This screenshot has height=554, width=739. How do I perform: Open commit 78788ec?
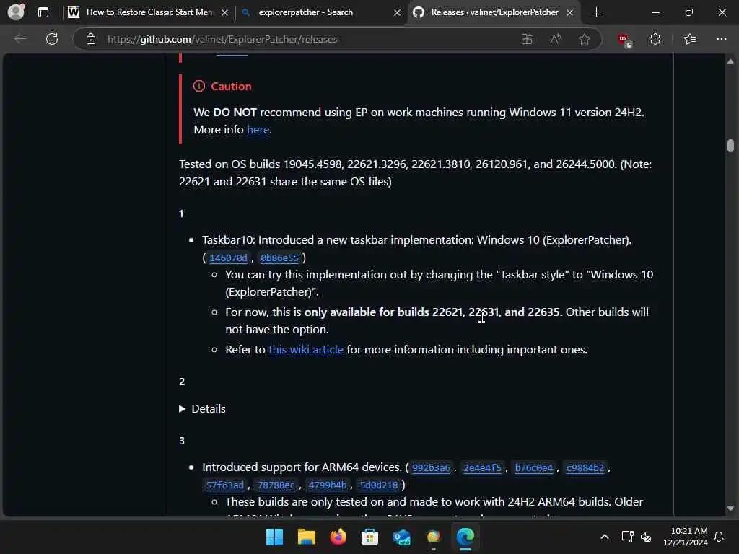[276, 485]
